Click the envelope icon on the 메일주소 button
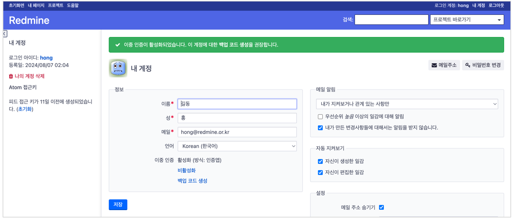This screenshot has width=513, height=219. pyautogui.click(x=434, y=65)
